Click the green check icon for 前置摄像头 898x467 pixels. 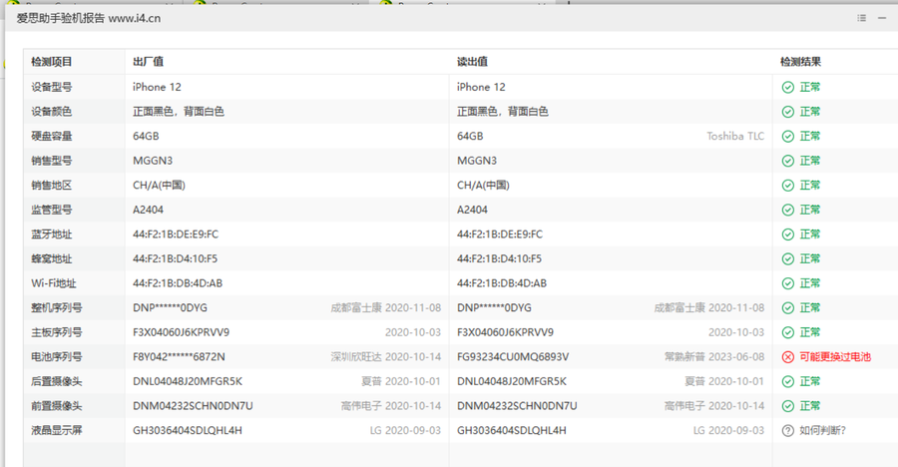(788, 406)
